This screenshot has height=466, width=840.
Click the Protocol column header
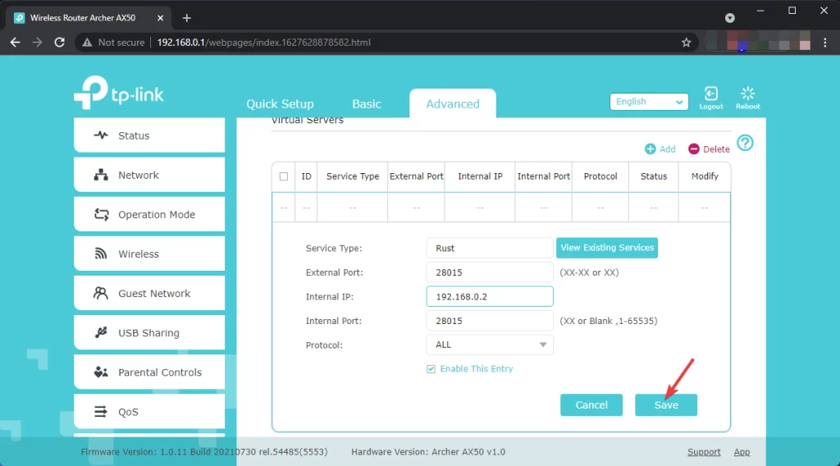coord(600,176)
